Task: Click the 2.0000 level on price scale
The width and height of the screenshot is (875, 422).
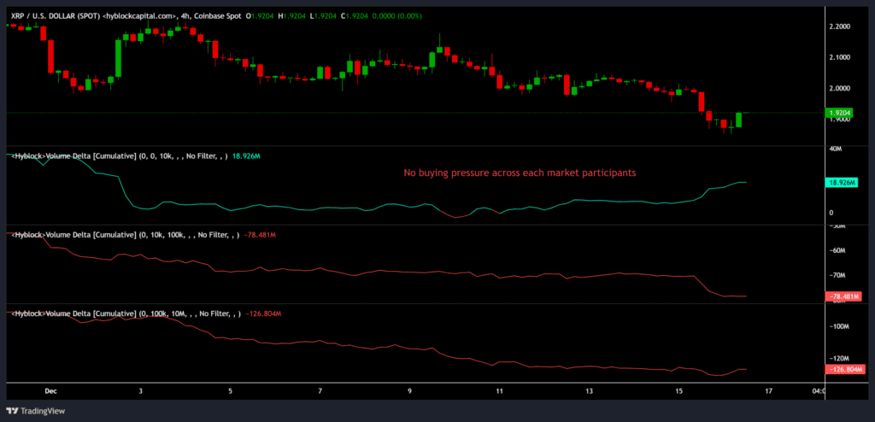Action: click(841, 88)
